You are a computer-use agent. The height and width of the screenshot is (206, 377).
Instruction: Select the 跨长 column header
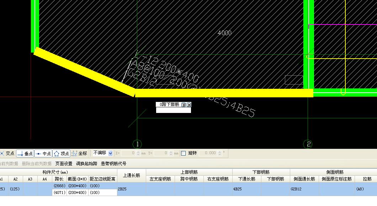pyautogui.click(x=59, y=179)
